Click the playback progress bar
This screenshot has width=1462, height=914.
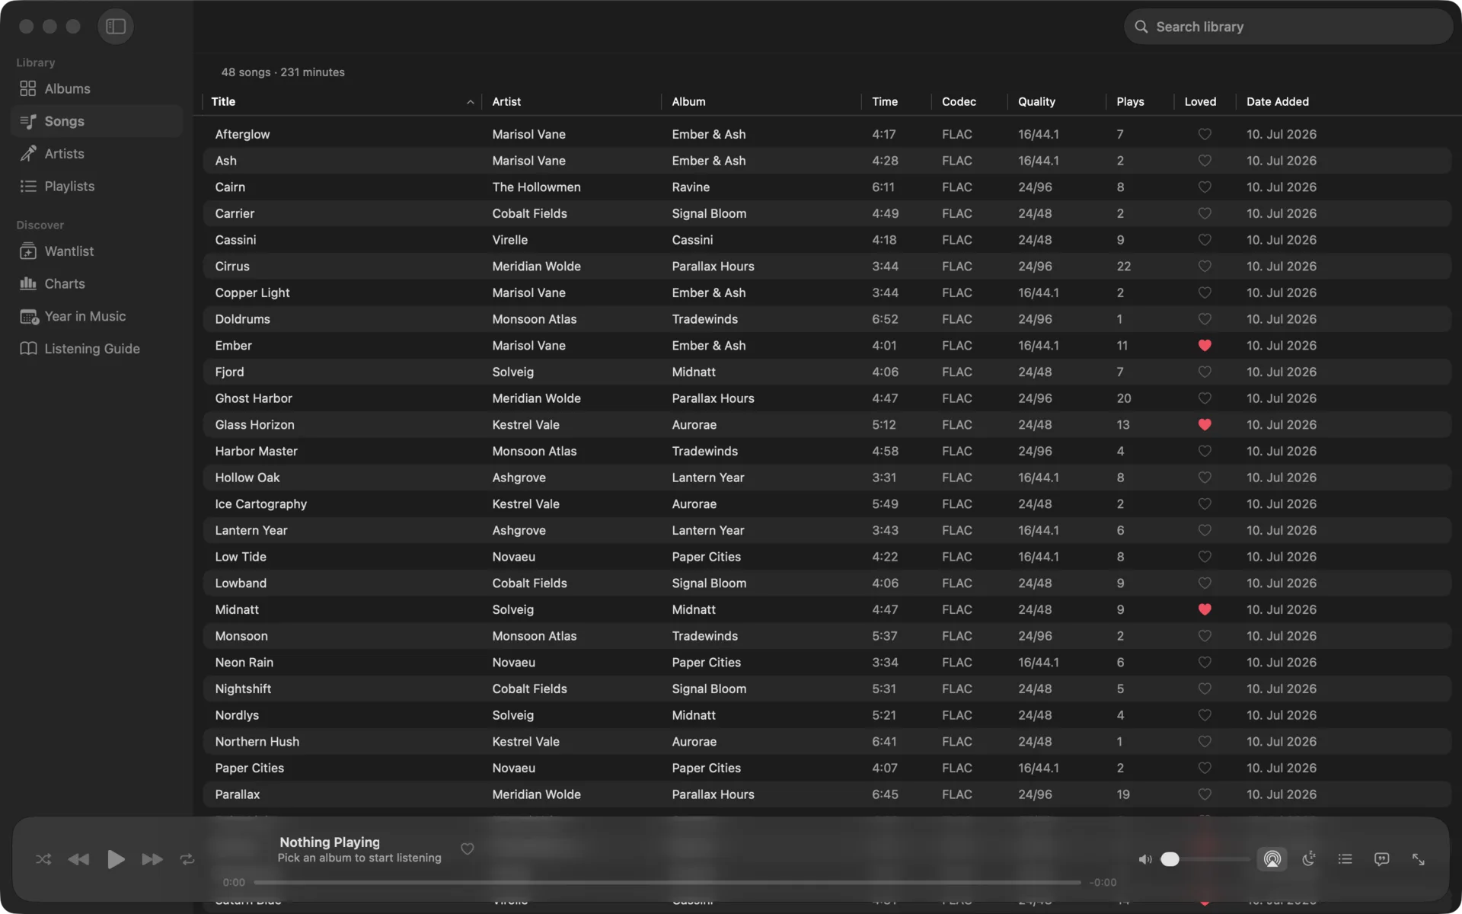click(667, 883)
